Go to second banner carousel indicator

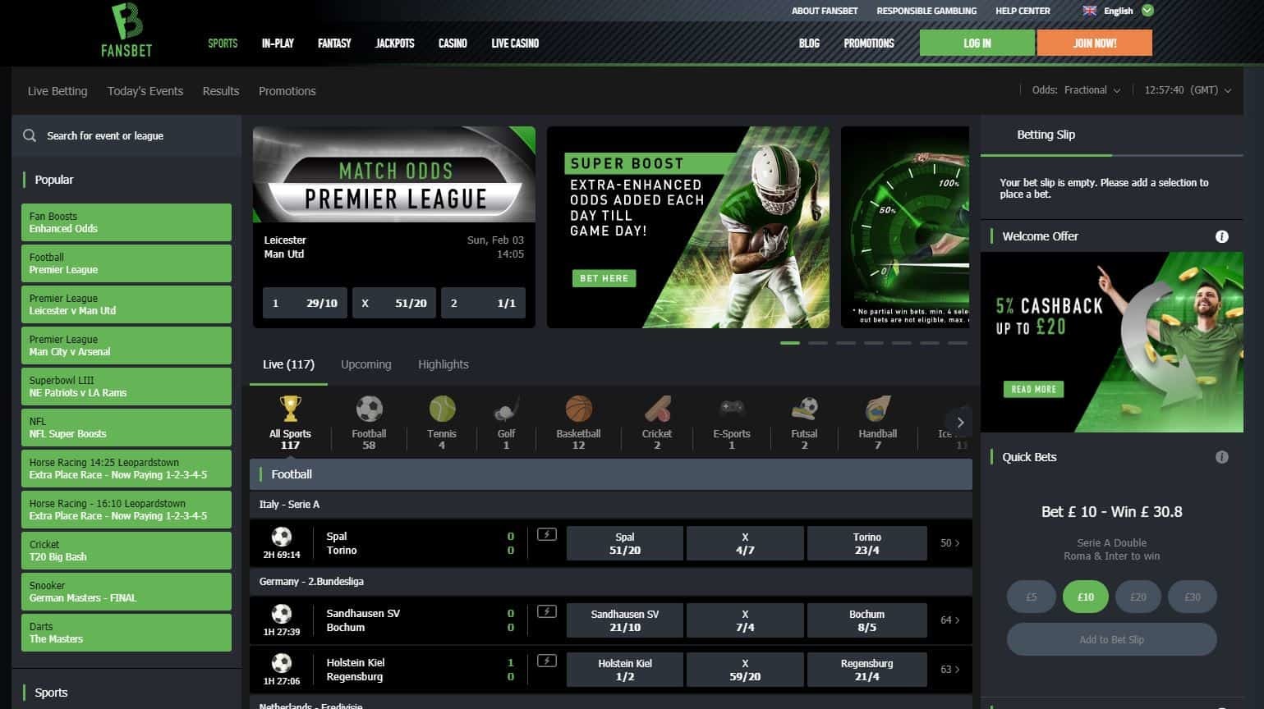[x=818, y=343]
